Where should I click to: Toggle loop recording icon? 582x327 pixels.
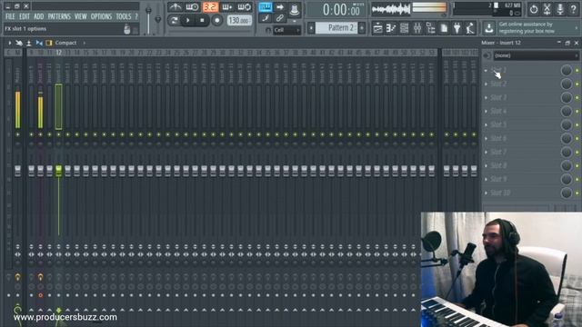tap(245, 7)
